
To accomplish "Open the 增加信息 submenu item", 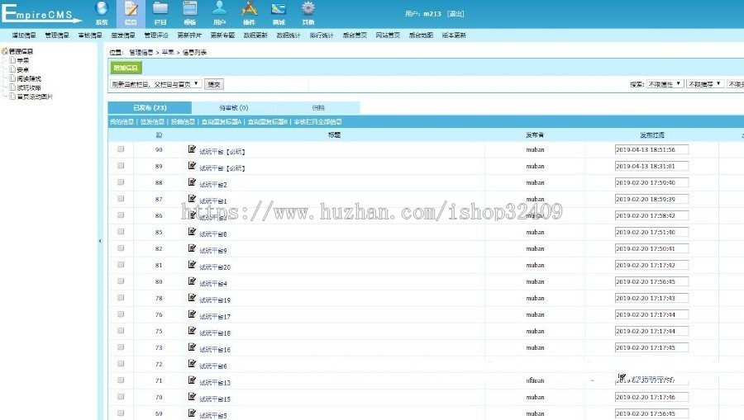I will 24,35.
